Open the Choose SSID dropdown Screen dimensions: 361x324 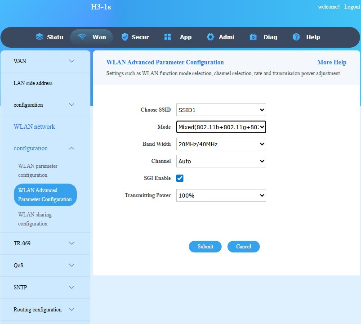click(x=221, y=110)
